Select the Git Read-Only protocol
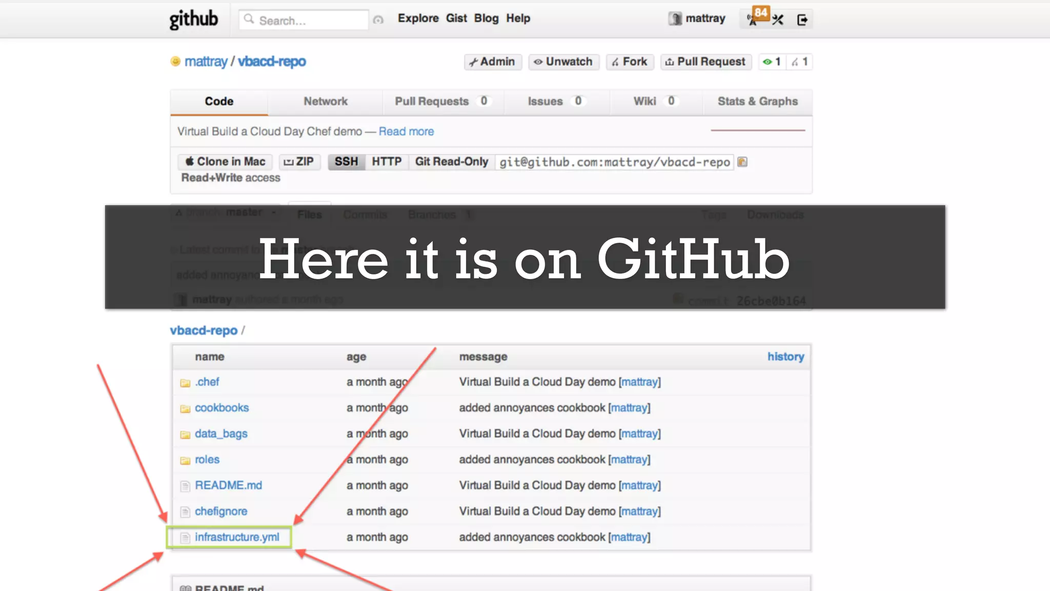This screenshot has width=1050, height=591. click(451, 162)
